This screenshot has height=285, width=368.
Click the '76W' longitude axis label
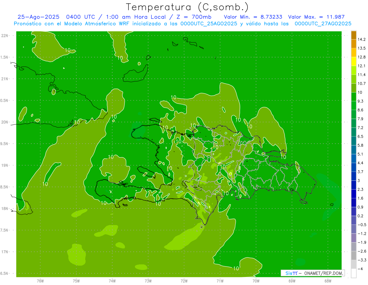coord(40,281)
